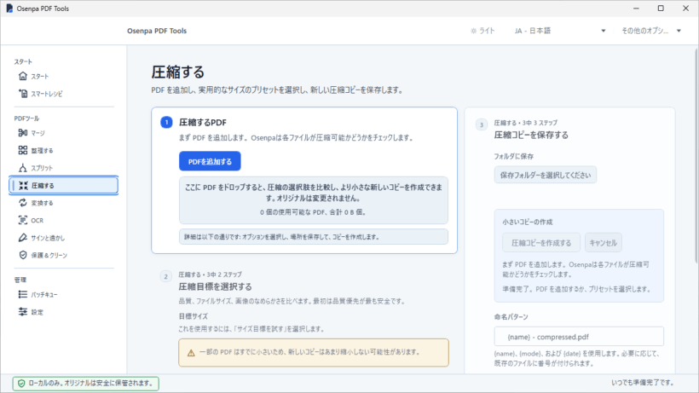Click the 詳細は以下の通りです hint line
699x393 pixels.
tap(314, 237)
